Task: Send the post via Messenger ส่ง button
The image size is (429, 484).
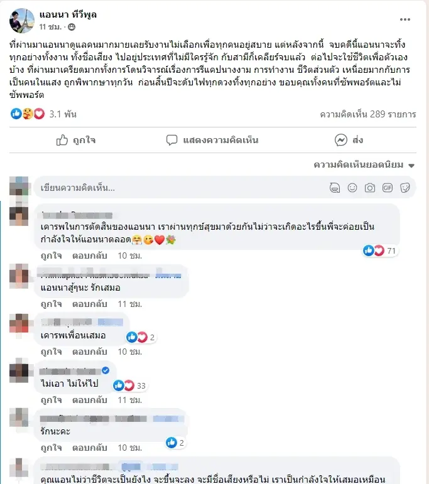Action: pyautogui.click(x=349, y=140)
